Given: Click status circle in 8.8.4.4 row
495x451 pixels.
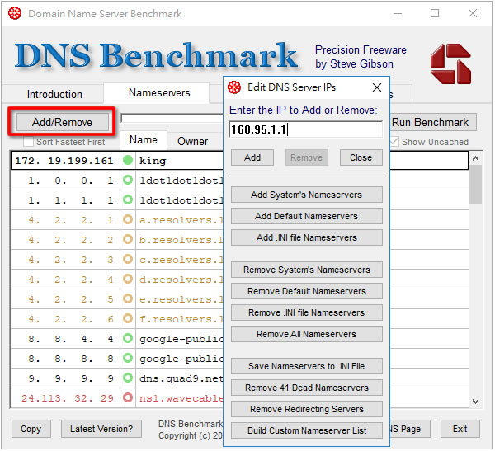Looking at the screenshot, I should (128, 338).
